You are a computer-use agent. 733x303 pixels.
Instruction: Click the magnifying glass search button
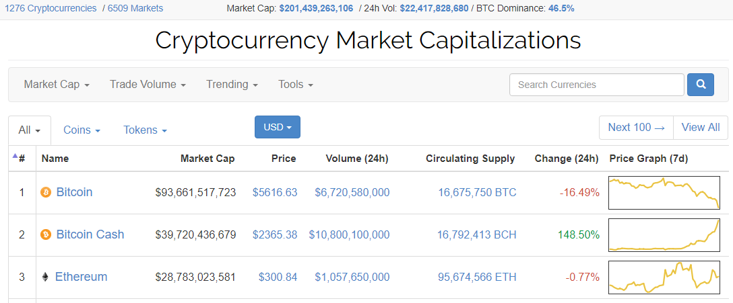tap(700, 85)
